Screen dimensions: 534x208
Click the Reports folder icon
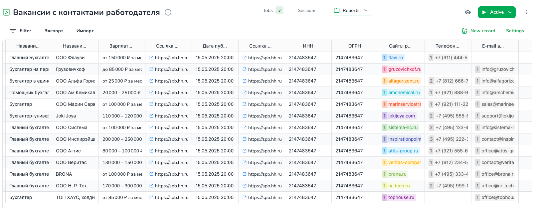click(x=337, y=10)
